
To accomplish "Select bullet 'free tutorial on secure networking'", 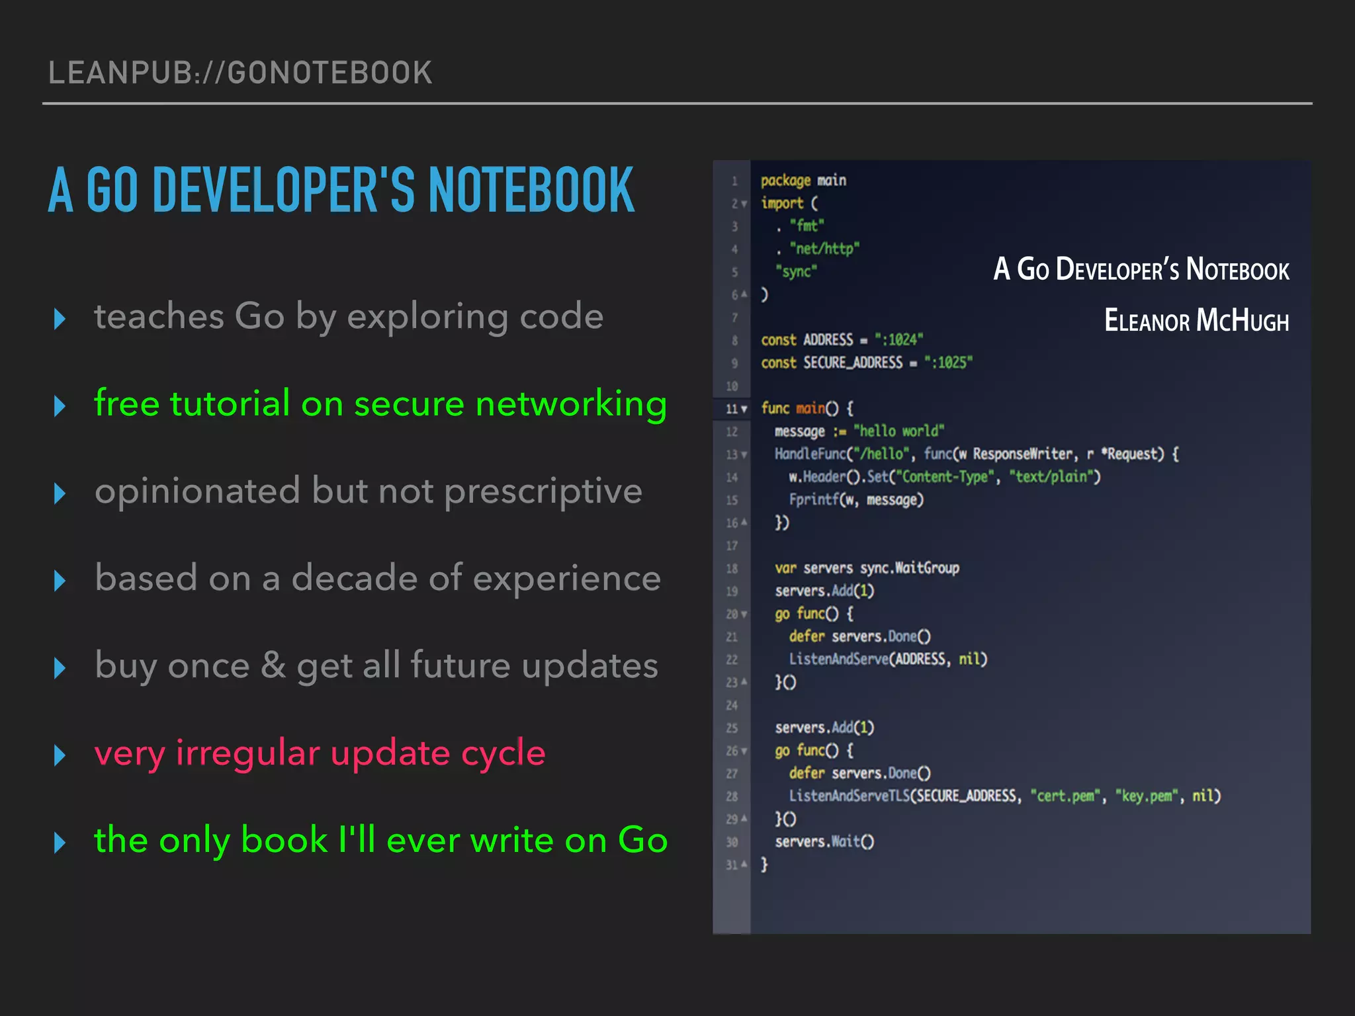I will point(380,403).
